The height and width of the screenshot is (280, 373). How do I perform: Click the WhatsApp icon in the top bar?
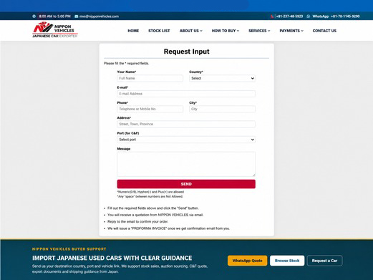pyautogui.click(x=309, y=16)
